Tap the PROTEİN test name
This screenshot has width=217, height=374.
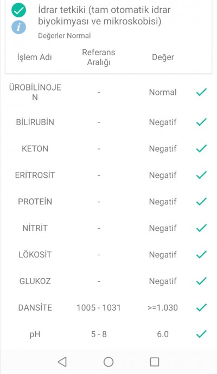(35, 202)
